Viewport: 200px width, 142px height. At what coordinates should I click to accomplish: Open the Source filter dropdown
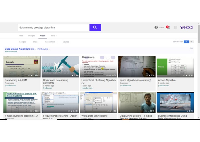pos(66,42)
